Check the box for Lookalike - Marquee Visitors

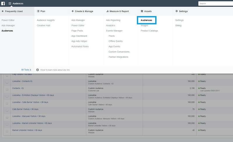point(7,117)
